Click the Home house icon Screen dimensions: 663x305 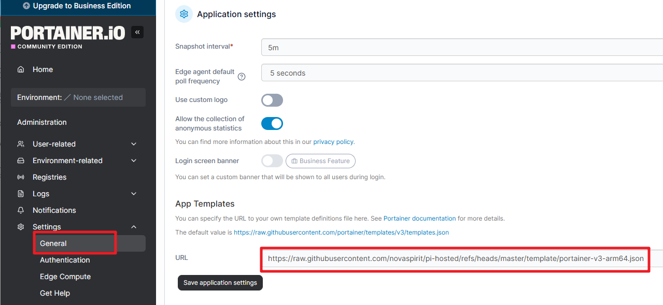point(21,69)
